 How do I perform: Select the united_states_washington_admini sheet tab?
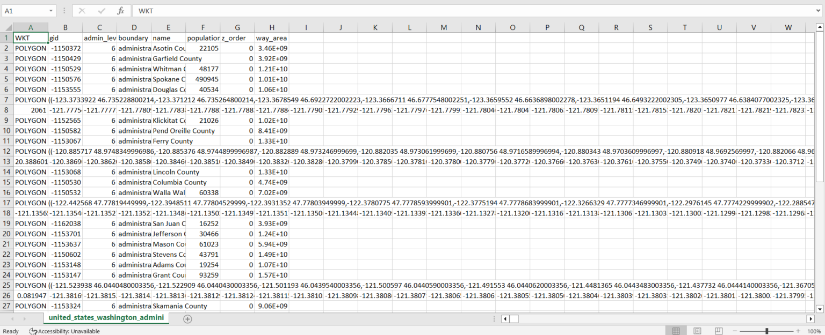point(106,318)
